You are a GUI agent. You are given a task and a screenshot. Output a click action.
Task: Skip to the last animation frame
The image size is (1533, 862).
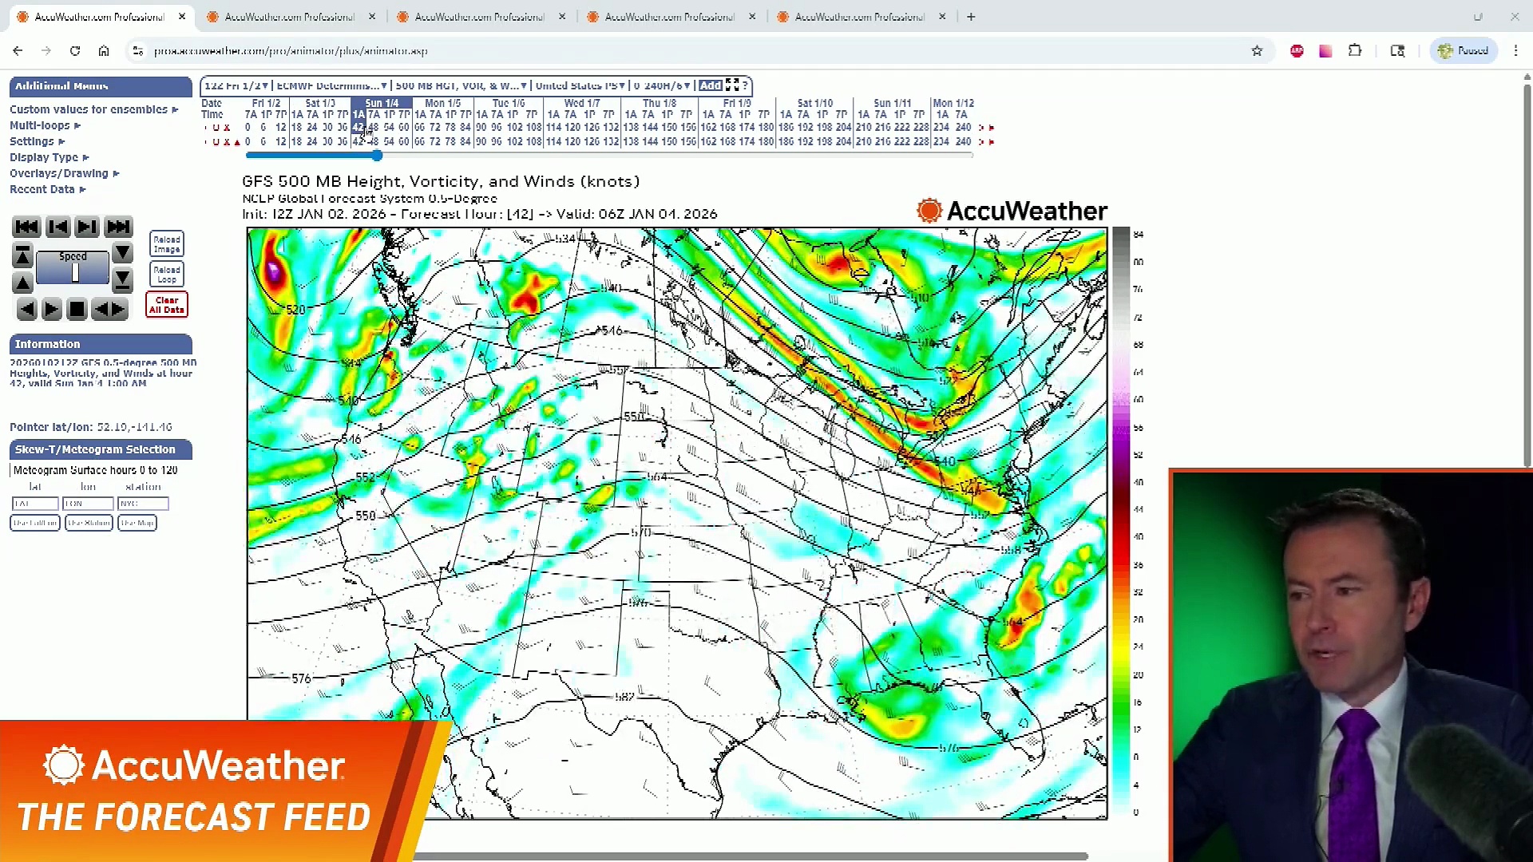pos(118,227)
